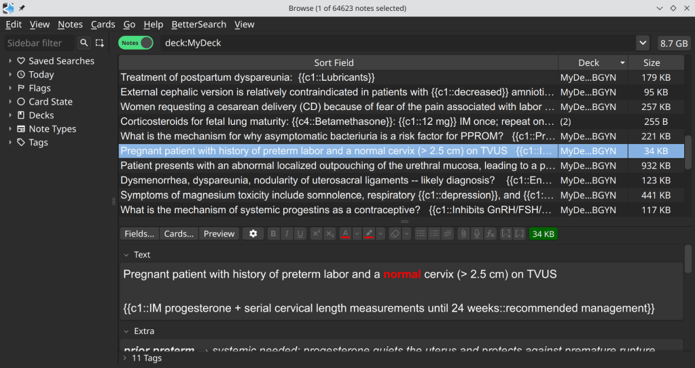Click the Fields... button
The height and width of the screenshot is (368, 695).
click(139, 234)
